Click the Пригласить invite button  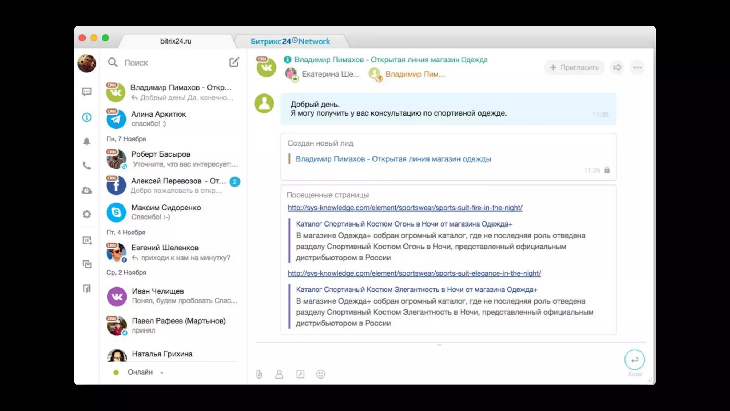[x=574, y=67]
